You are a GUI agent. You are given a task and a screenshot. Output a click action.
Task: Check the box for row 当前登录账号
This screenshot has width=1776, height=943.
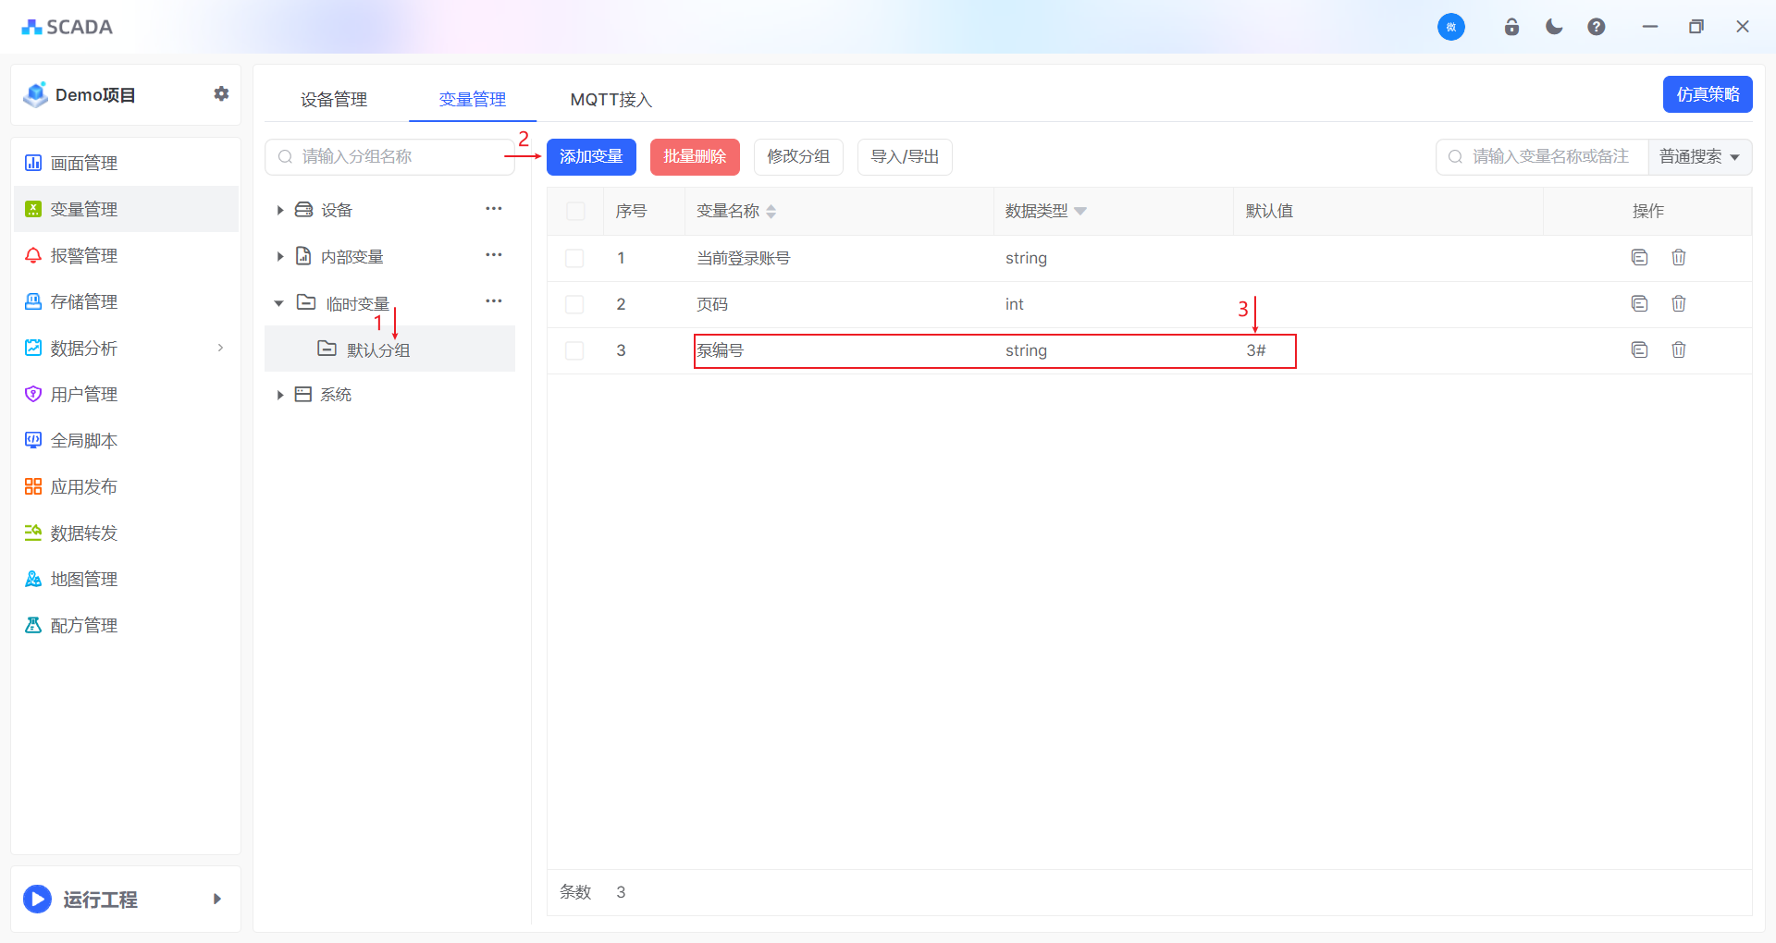574,258
